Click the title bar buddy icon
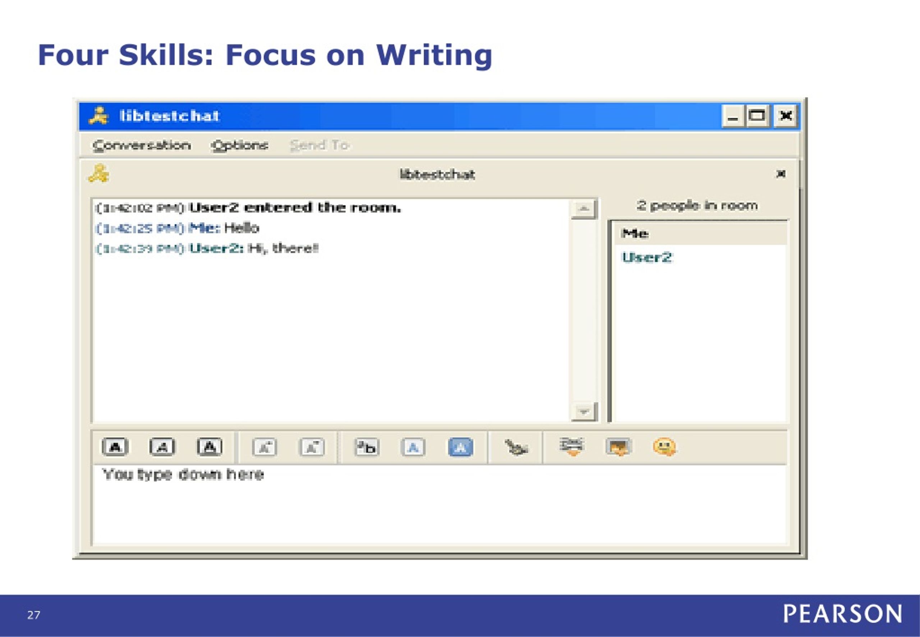This screenshot has width=920, height=637. 98,116
